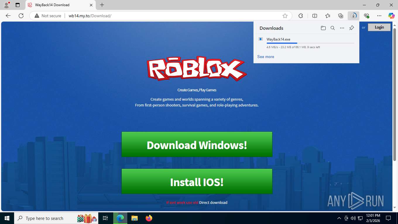Viewport: 398px width, 224px height.
Task: Click See more in Downloads panel
Action: [x=266, y=57]
